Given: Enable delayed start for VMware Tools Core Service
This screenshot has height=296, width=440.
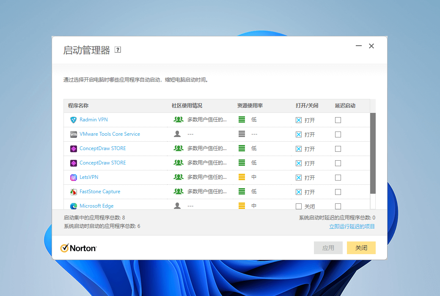Looking at the screenshot, I should click(338, 134).
